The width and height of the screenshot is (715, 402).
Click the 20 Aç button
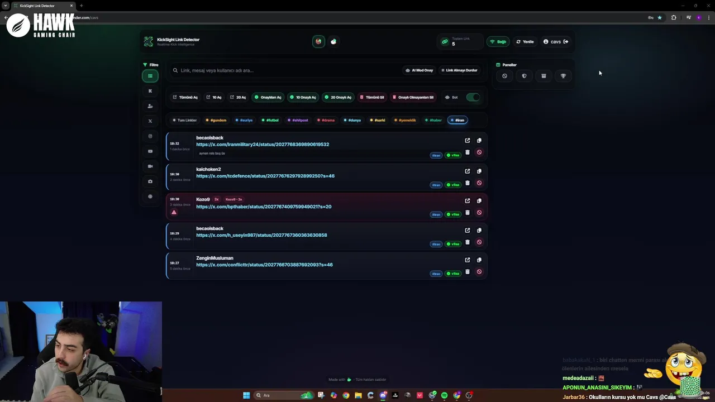pyautogui.click(x=238, y=97)
